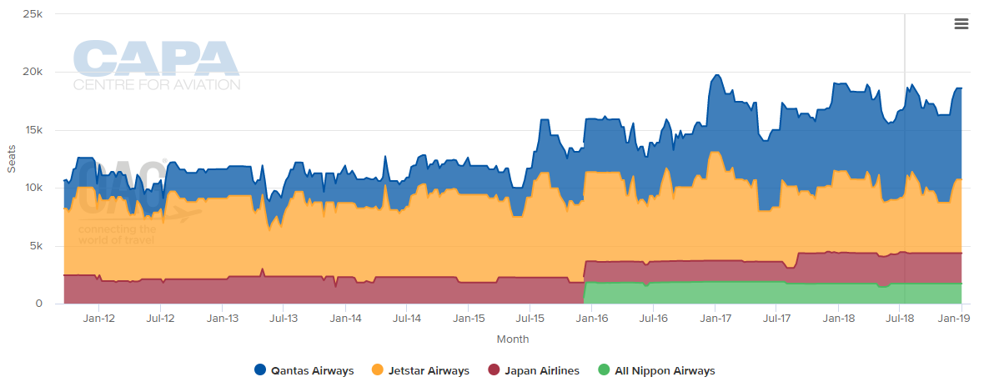984x387 pixels.
Task: Click the orange Jetstar legend dot
Action: pos(378,370)
